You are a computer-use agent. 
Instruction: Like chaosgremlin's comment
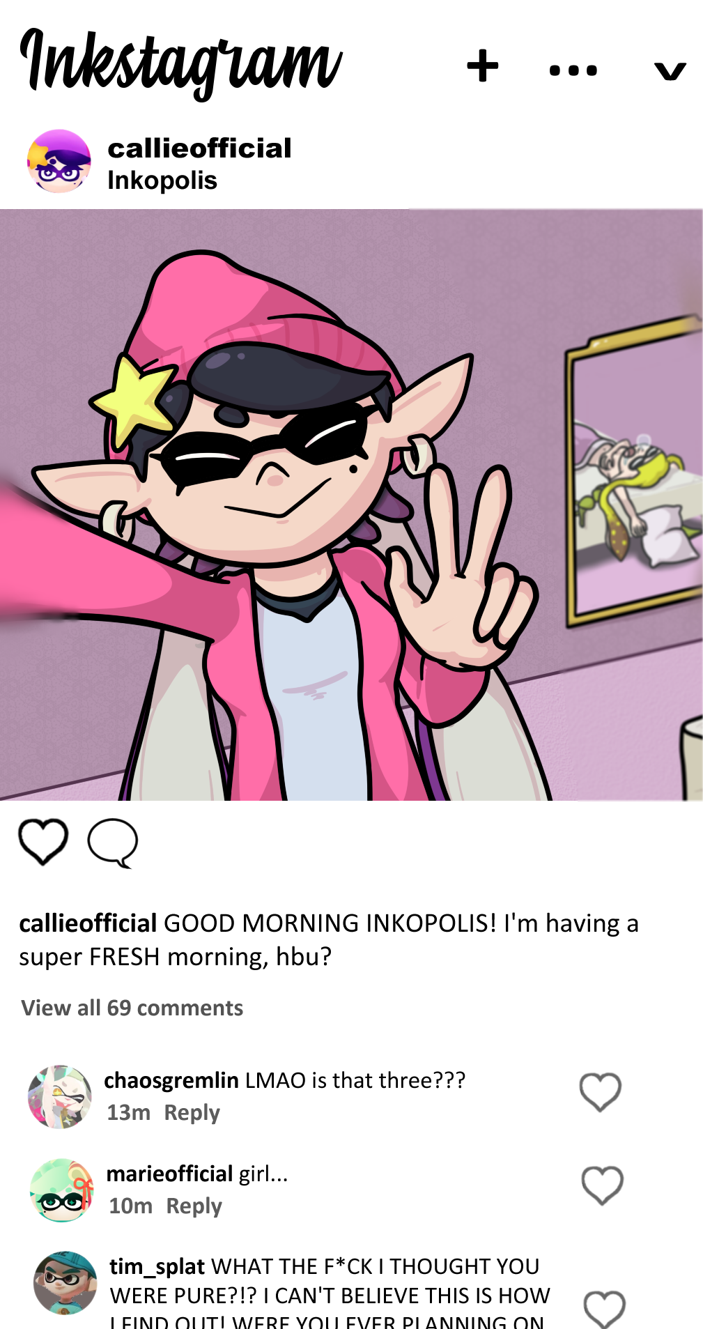[601, 1092]
